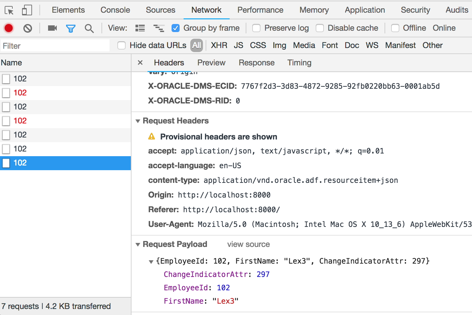Activate the inspect element tool
Image resolution: width=472 pixels, height=315 pixels.
10,10
